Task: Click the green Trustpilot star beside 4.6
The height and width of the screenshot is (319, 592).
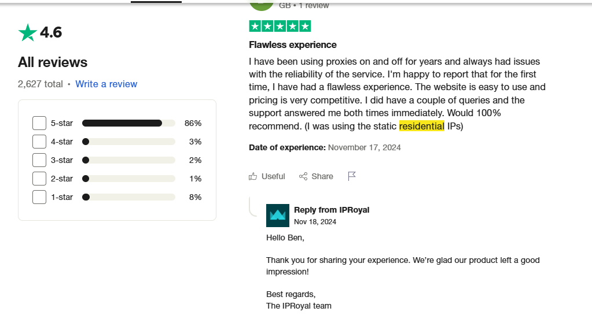Action: 28,32
